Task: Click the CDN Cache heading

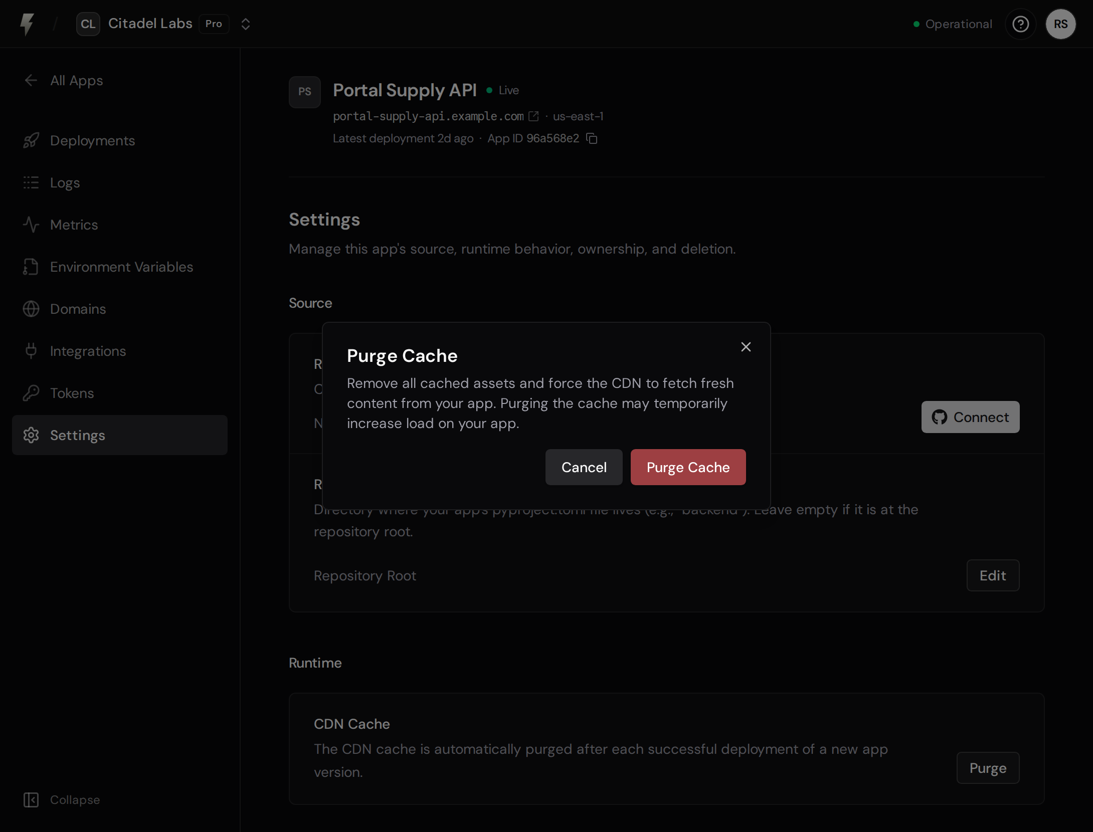Action: point(352,724)
